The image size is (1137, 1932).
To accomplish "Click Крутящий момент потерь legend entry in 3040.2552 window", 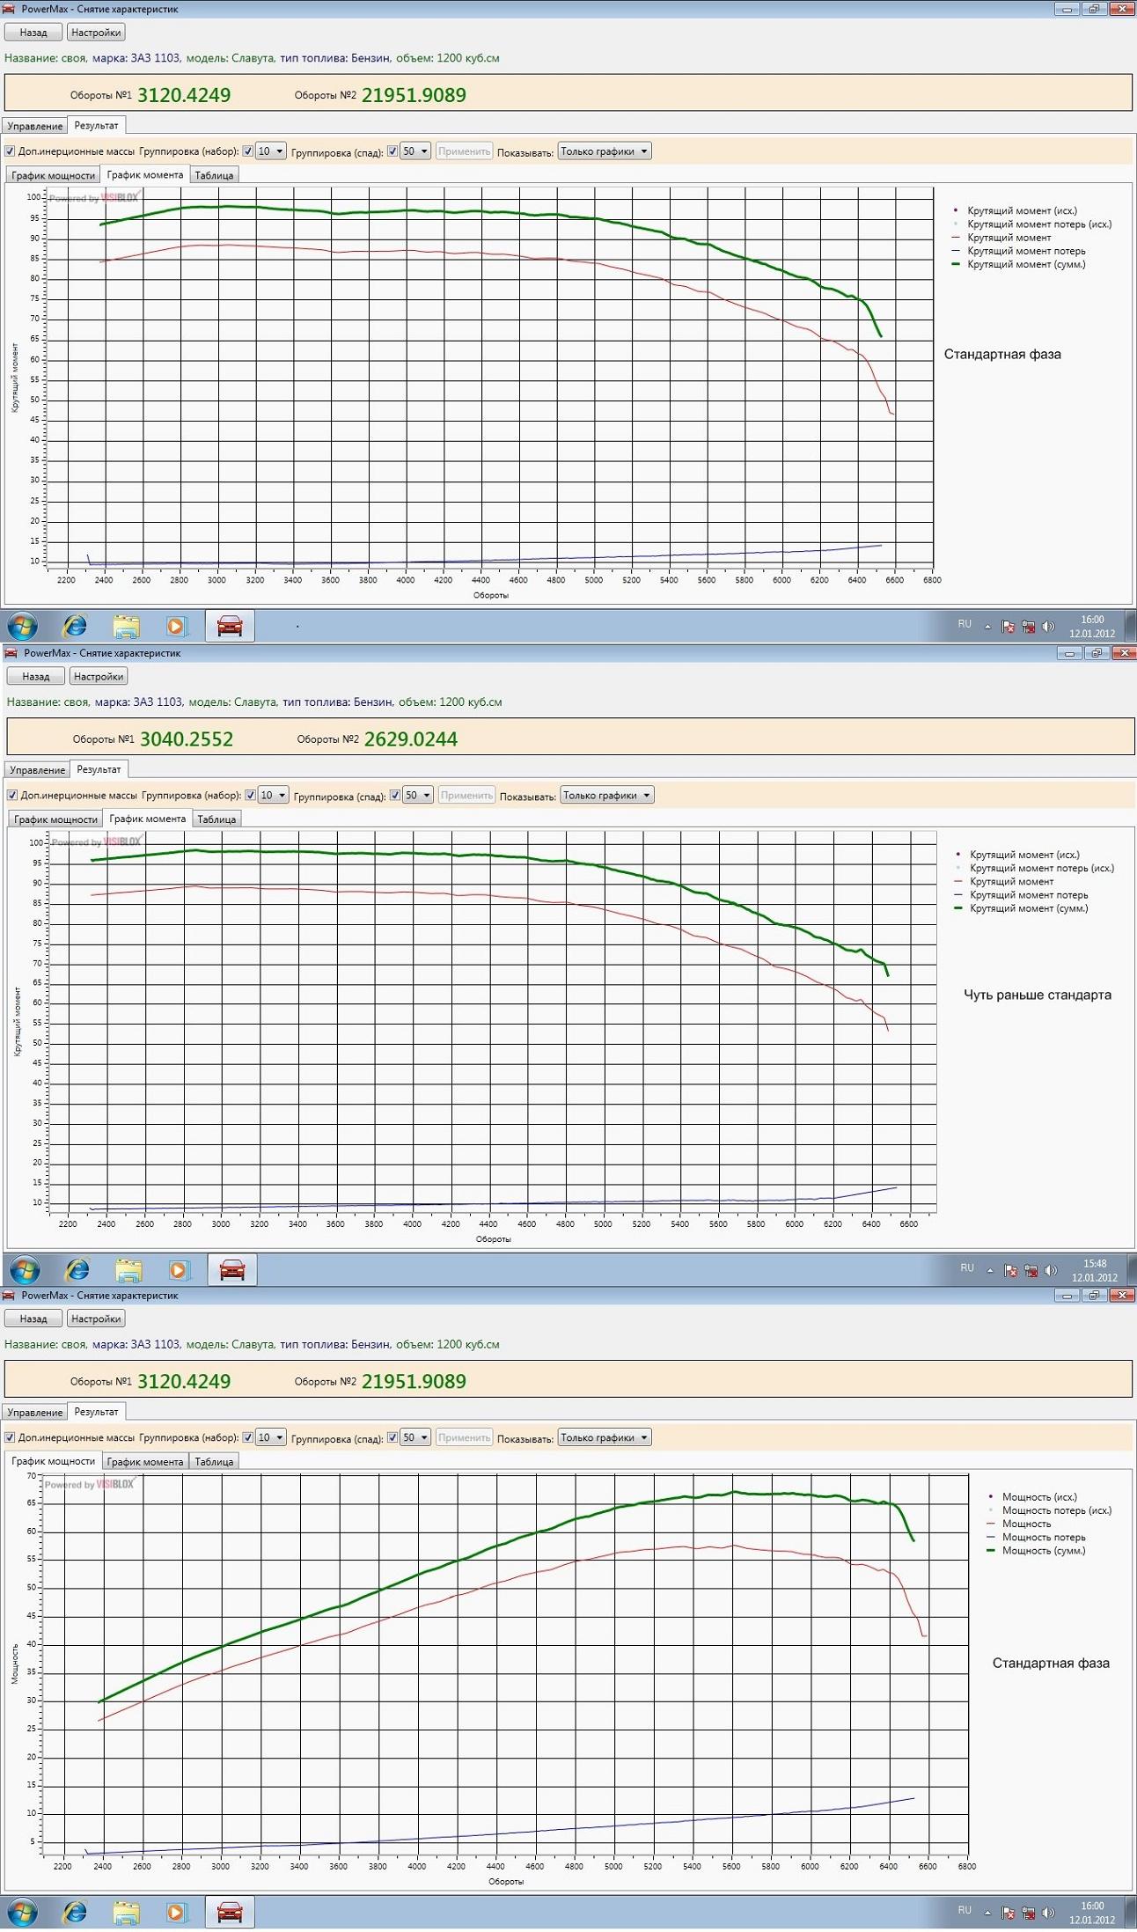I will [x=1023, y=894].
